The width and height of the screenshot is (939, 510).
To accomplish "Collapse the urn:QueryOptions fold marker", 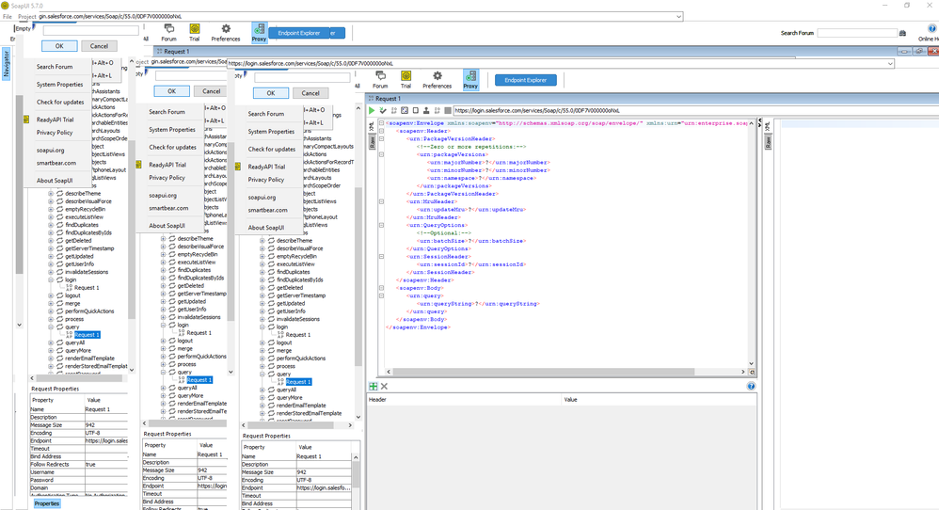I will (x=380, y=226).
